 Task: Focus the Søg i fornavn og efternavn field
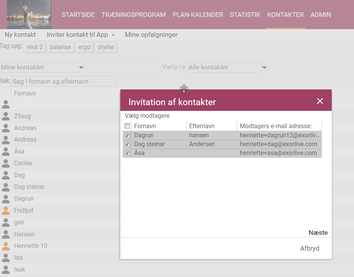(64, 81)
